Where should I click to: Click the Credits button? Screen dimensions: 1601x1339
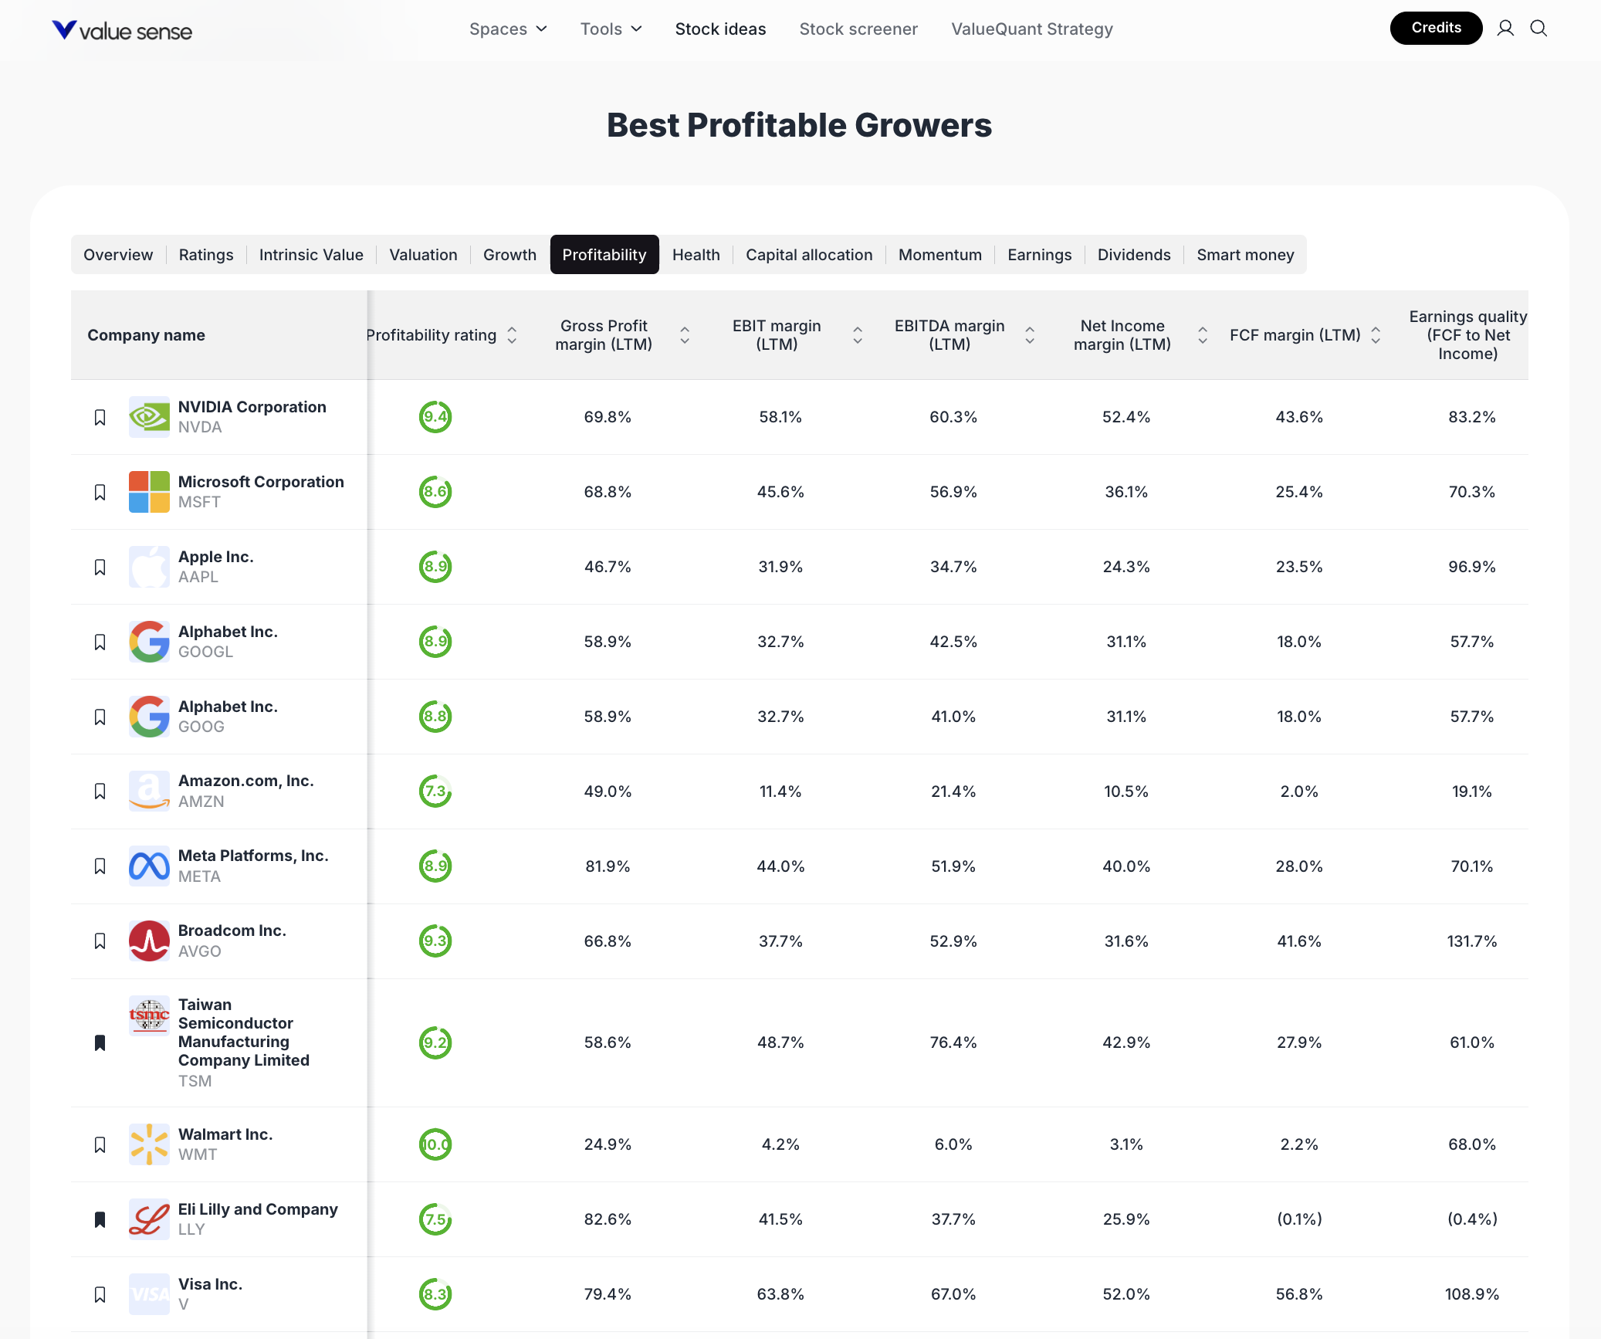coord(1436,28)
